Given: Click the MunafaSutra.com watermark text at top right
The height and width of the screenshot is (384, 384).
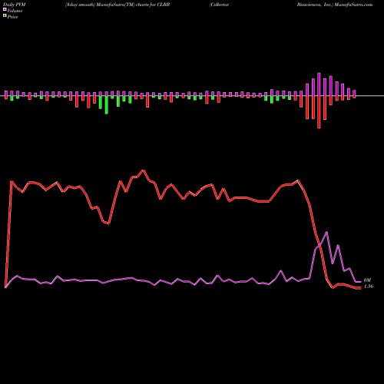Looking at the screenshot, I should click(353, 5).
